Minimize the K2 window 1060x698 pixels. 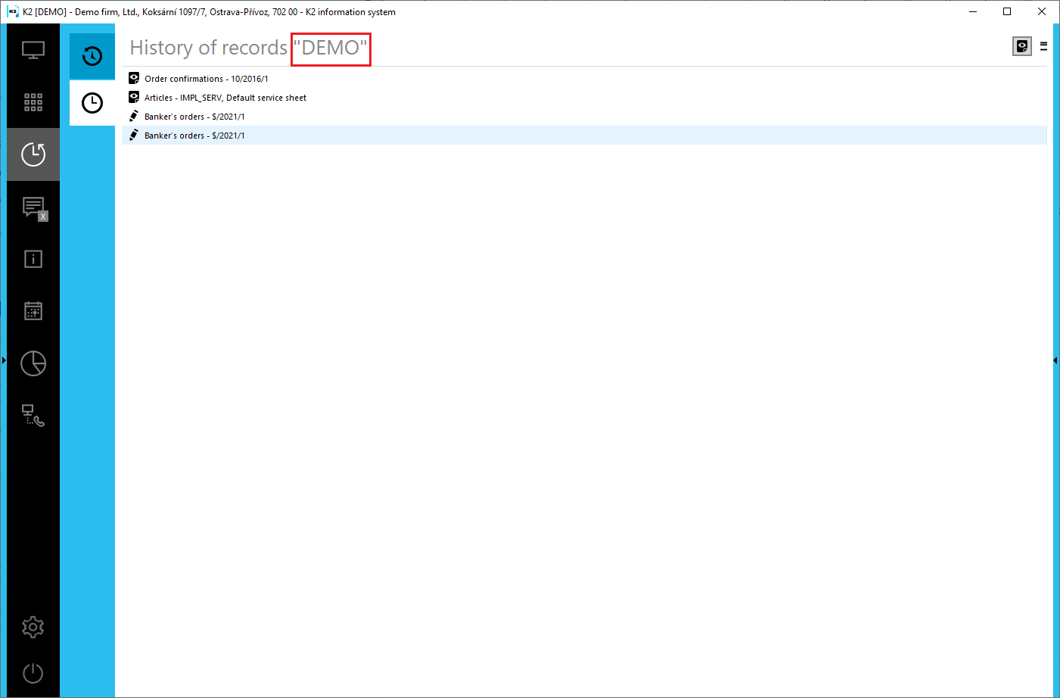point(973,11)
